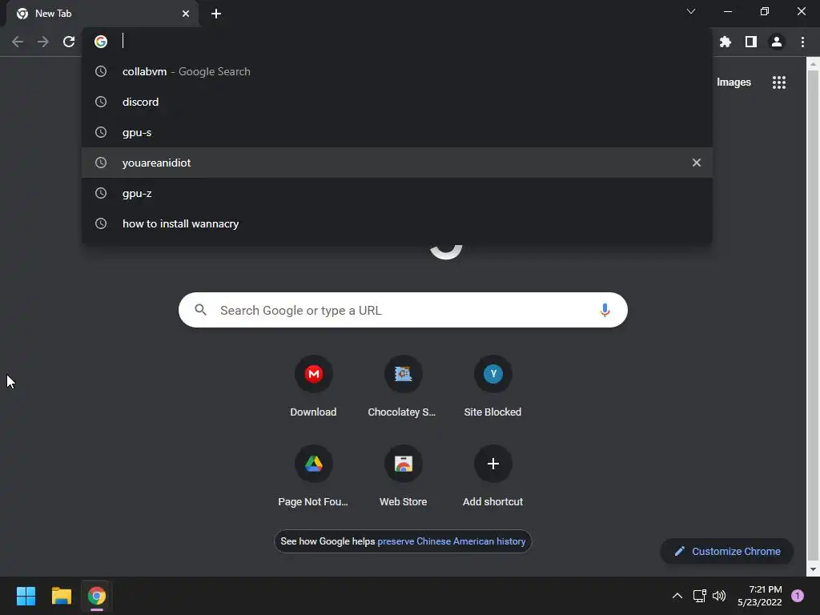Select the gpu-s suggestion
Viewport: 820px width, 615px height.
397,132
